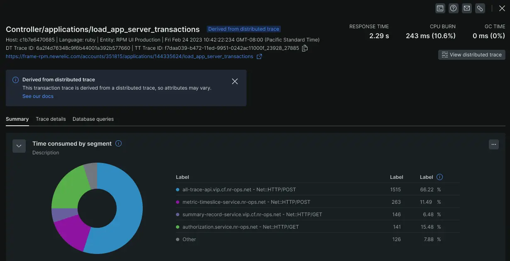Open the See our docs link
This screenshot has width=510, height=261.
click(38, 96)
